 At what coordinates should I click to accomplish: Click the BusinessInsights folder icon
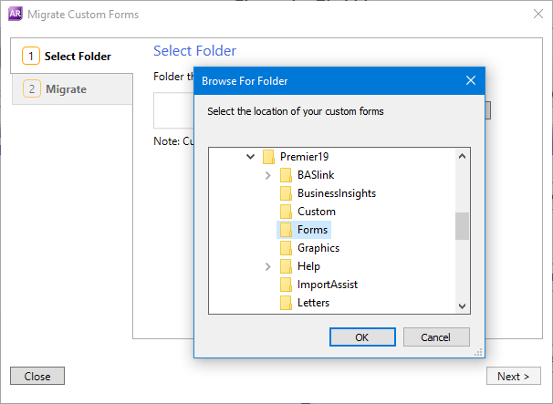point(286,193)
